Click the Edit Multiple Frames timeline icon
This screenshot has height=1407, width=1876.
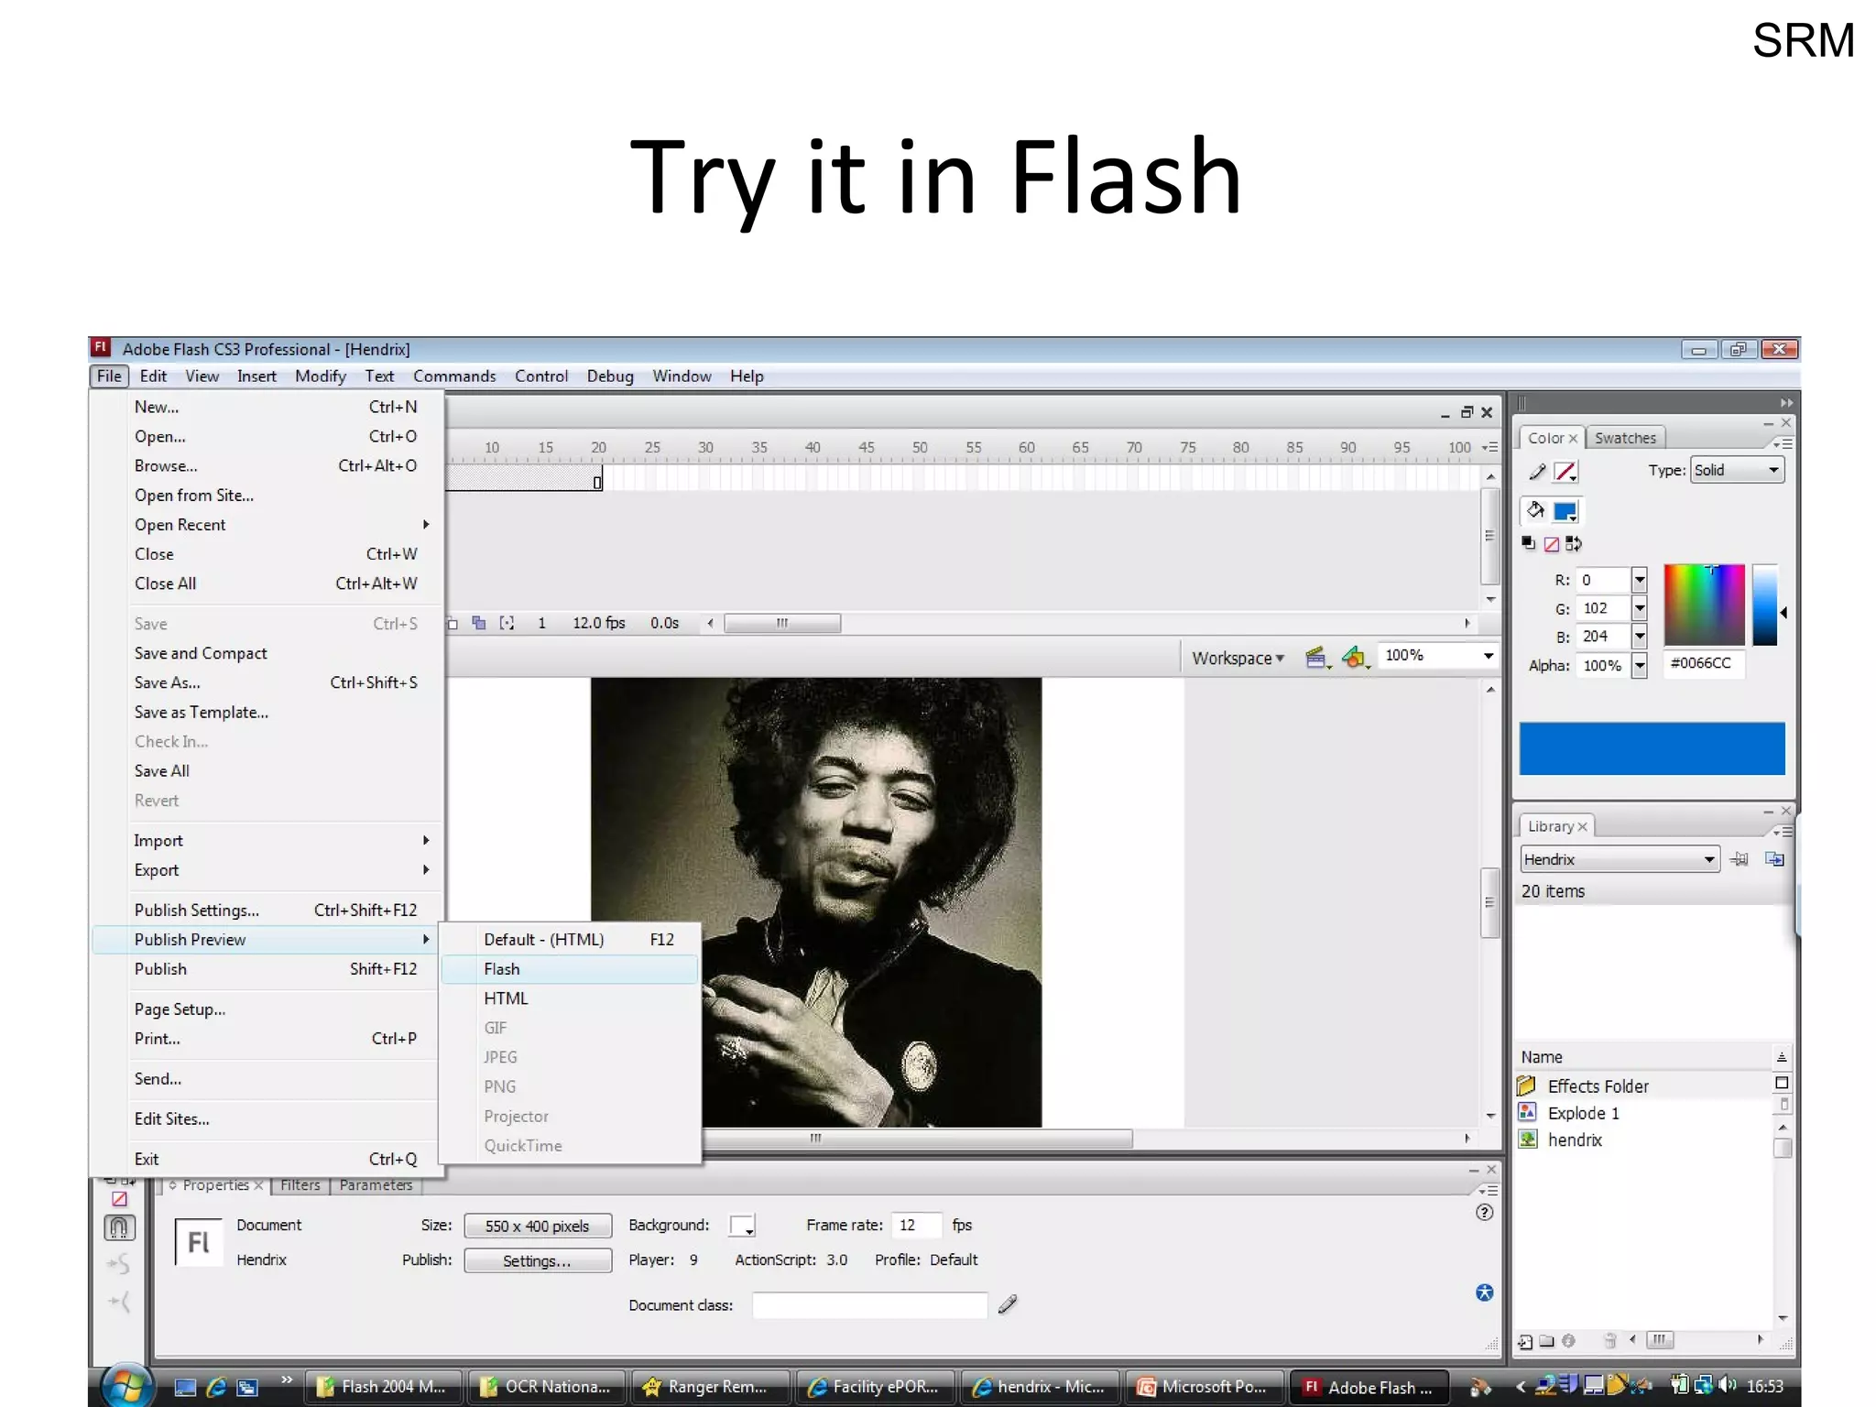click(x=478, y=623)
